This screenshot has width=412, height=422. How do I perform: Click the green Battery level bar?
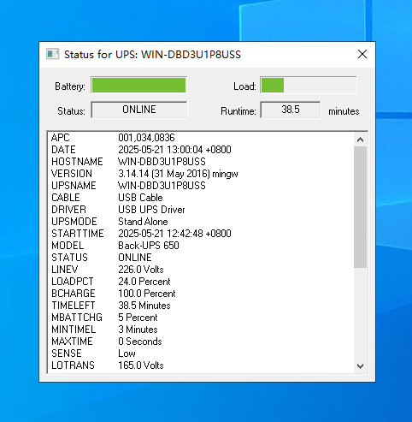click(x=138, y=85)
